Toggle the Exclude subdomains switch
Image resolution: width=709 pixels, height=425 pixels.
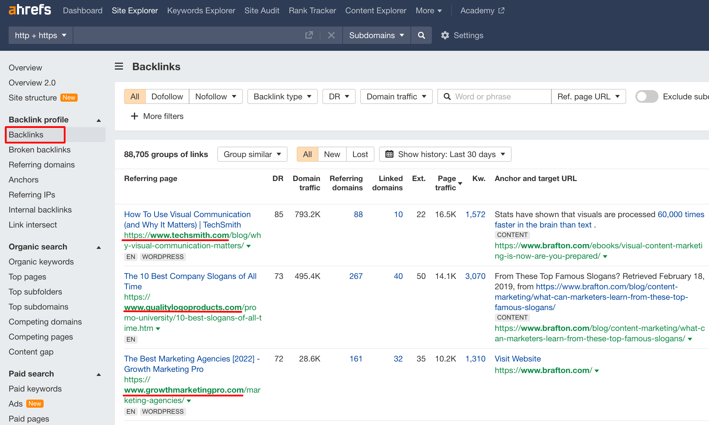(646, 97)
